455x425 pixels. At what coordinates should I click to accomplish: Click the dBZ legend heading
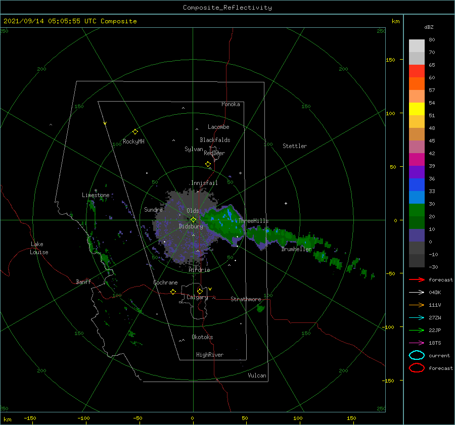(429, 27)
